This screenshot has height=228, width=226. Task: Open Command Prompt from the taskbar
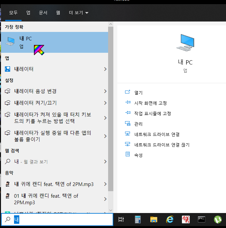pos(202,220)
